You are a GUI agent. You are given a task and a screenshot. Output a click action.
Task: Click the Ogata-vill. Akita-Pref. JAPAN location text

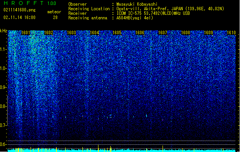click(170, 9)
